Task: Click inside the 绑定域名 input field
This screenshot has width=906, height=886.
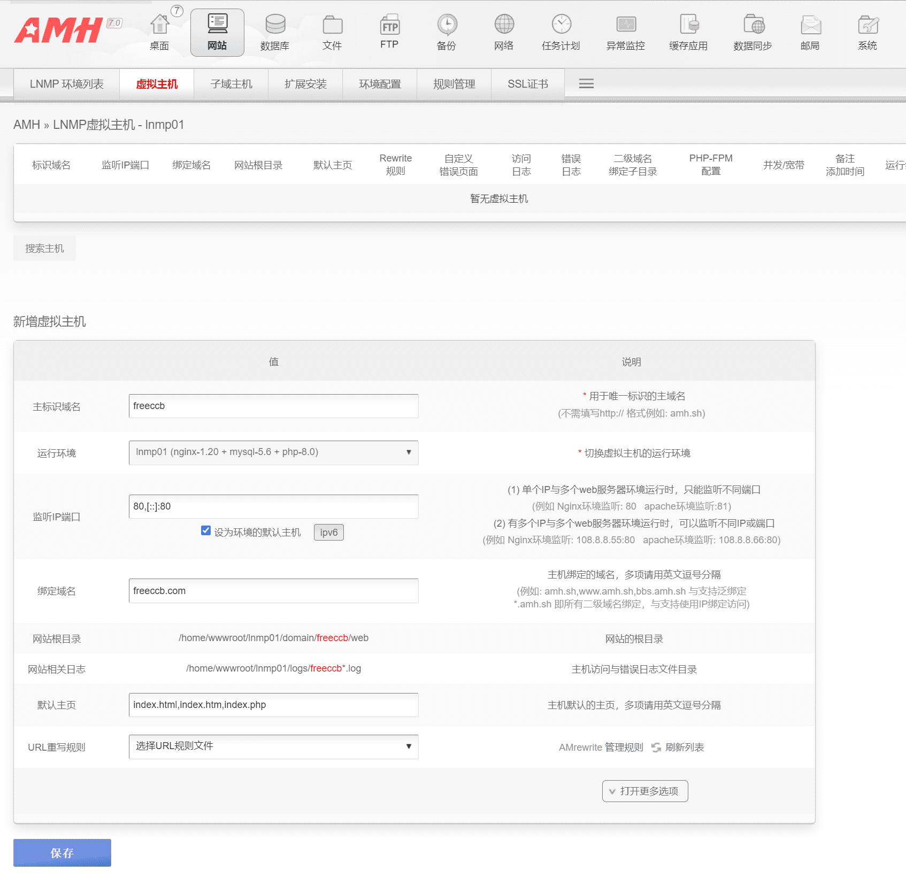Action: pos(273,591)
